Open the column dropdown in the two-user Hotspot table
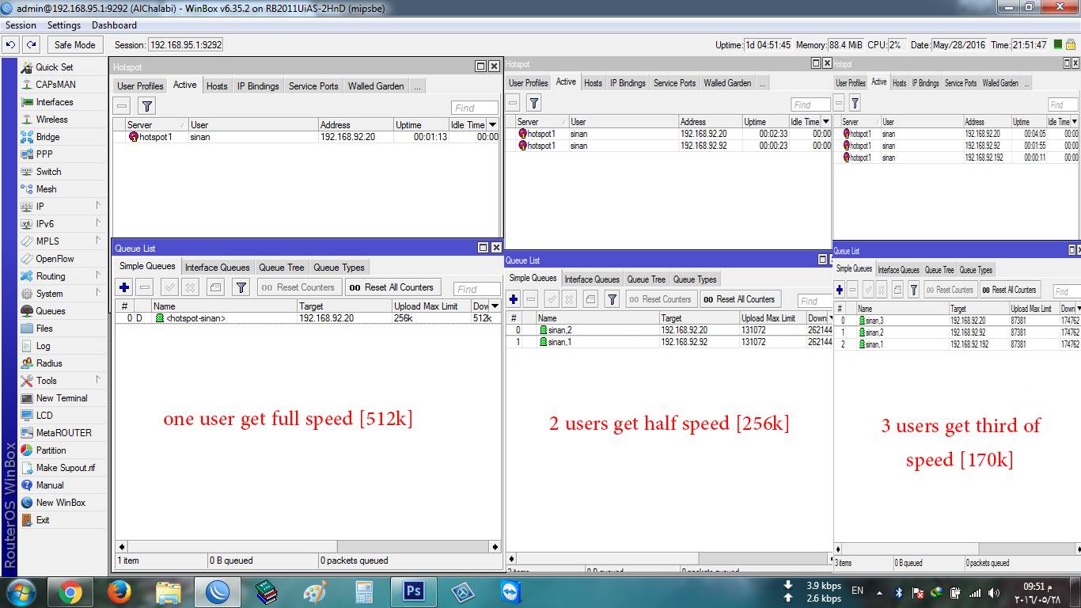The width and height of the screenshot is (1081, 608). point(826,122)
